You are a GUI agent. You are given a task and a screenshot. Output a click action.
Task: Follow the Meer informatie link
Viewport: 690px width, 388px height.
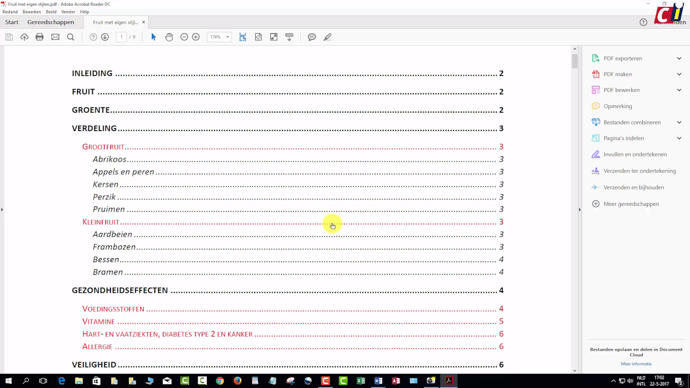click(636, 364)
